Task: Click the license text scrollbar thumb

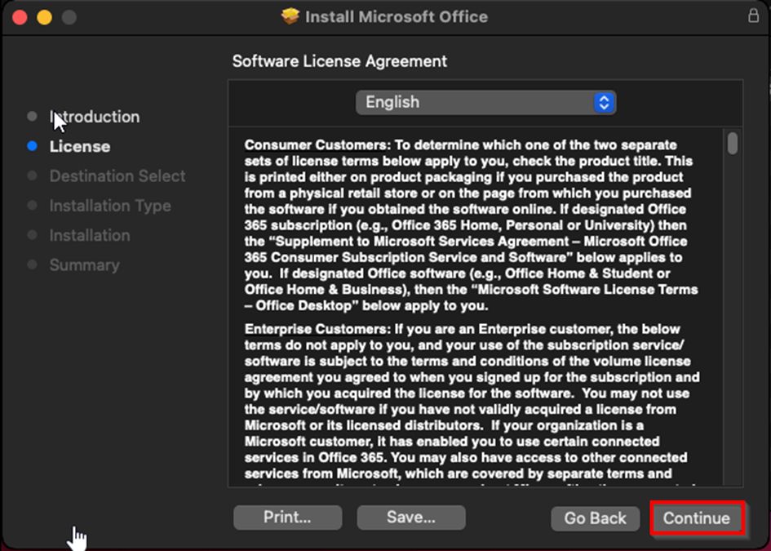Action: tap(733, 143)
